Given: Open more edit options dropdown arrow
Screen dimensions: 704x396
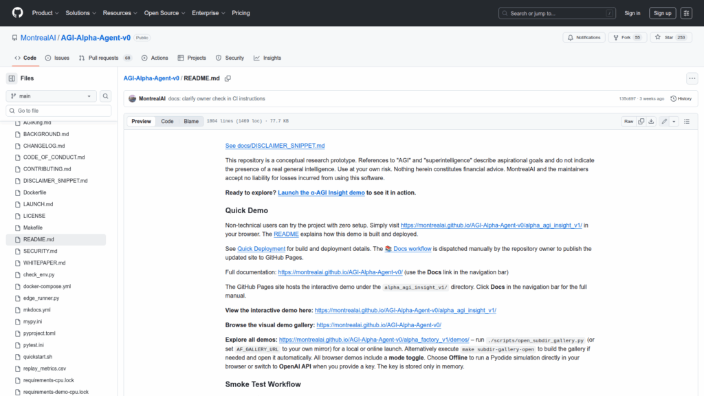Looking at the screenshot, I should [674, 122].
